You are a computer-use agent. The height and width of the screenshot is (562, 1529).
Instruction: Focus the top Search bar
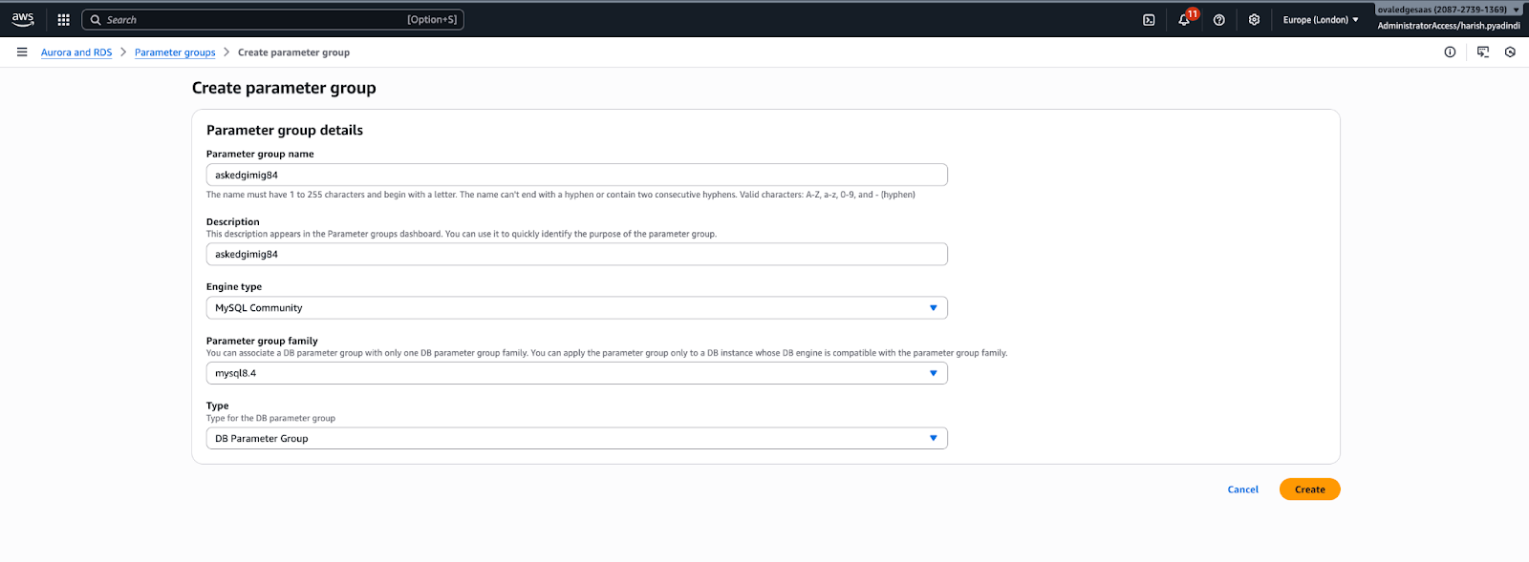tap(272, 19)
